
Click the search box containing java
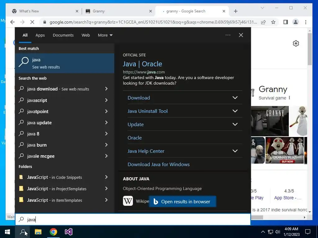pyautogui.click(x=133, y=219)
